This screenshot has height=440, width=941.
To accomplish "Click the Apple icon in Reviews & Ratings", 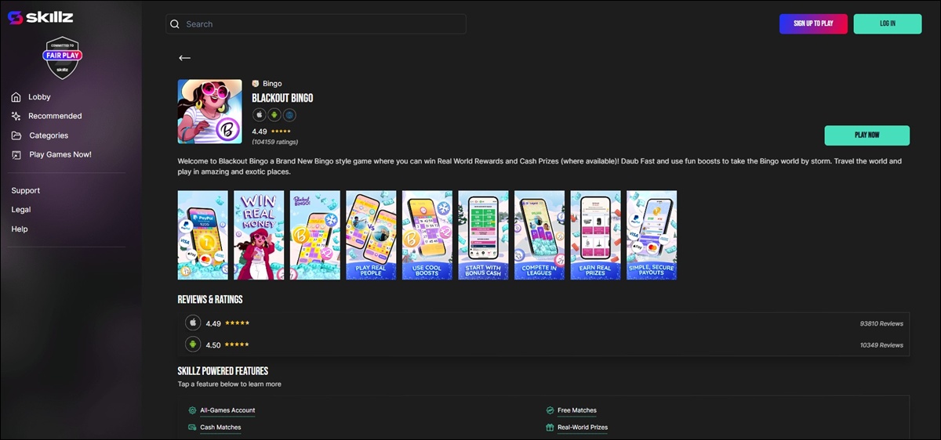I will (x=193, y=323).
